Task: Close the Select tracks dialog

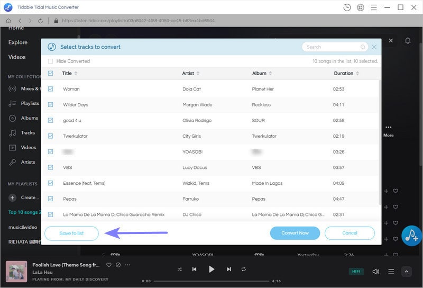Action: (x=374, y=47)
